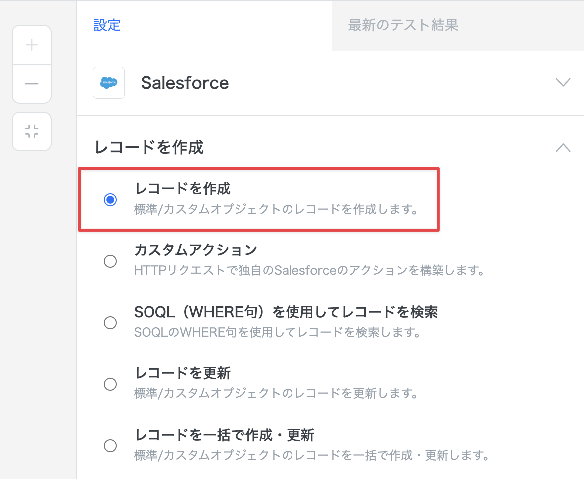This screenshot has width=584, height=479.
Task: Click the Salesforce cloud logo icon
Action: pos(109,83)
